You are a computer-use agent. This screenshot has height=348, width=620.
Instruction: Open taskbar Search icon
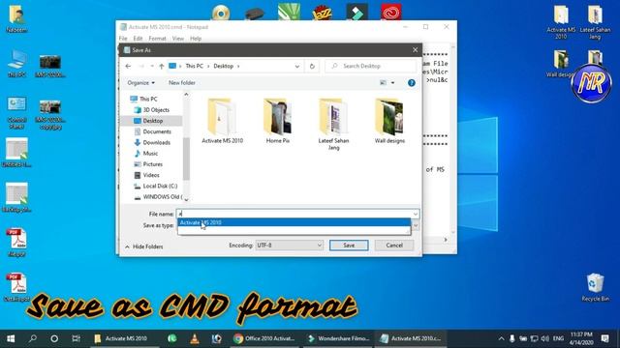[x=33, y=338]
